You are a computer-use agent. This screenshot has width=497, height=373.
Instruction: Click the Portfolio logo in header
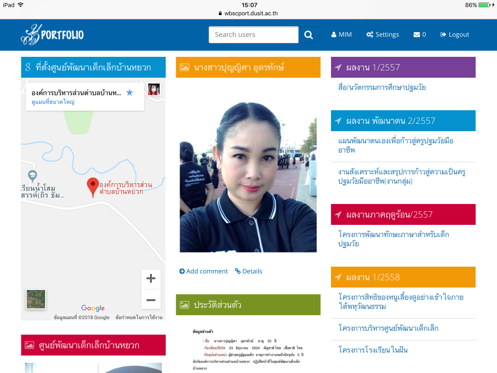52,34
